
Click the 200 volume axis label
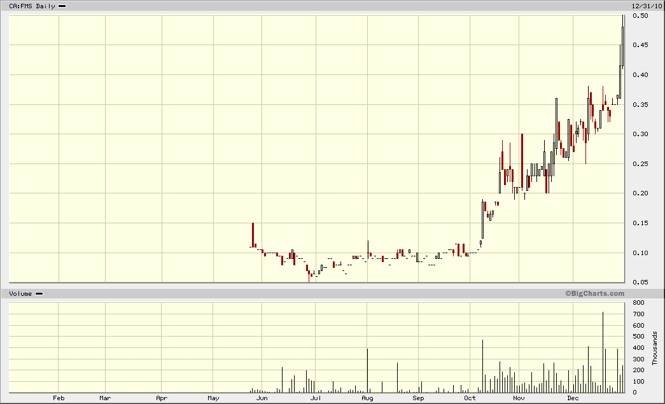(638, 370)
